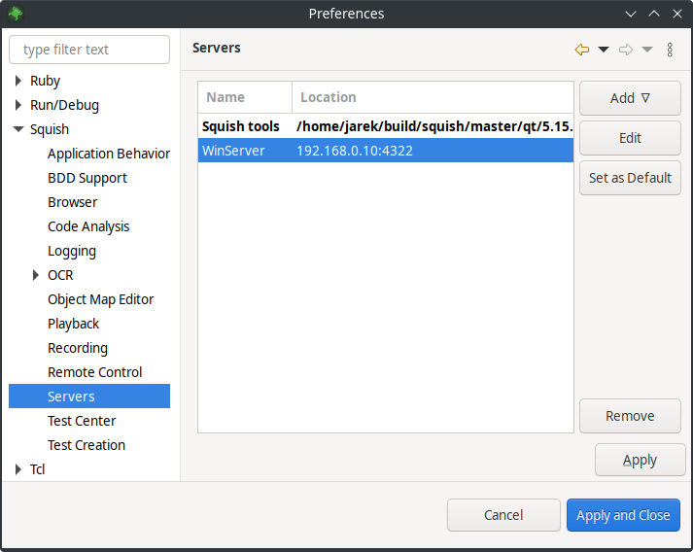Click the Squish icon in the title bar
The image size is (693, 552).
16,14
